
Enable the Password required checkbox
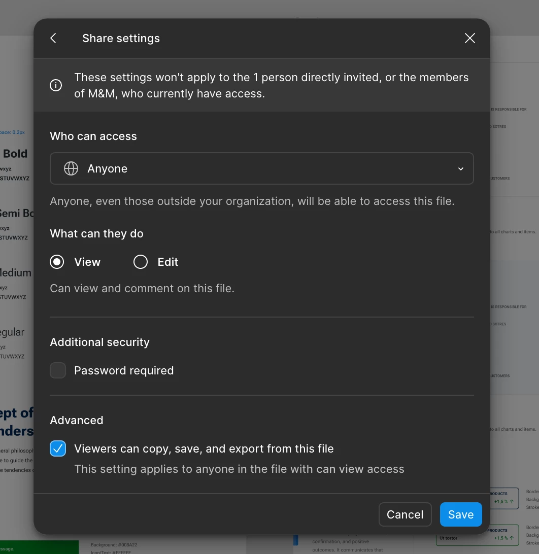[58, 370]
